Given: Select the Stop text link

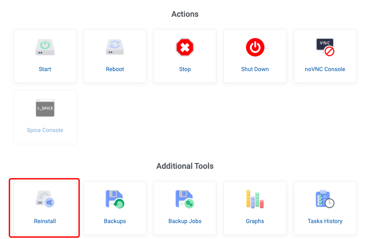Looking at the screenshot, I should [x=185, y=69].
